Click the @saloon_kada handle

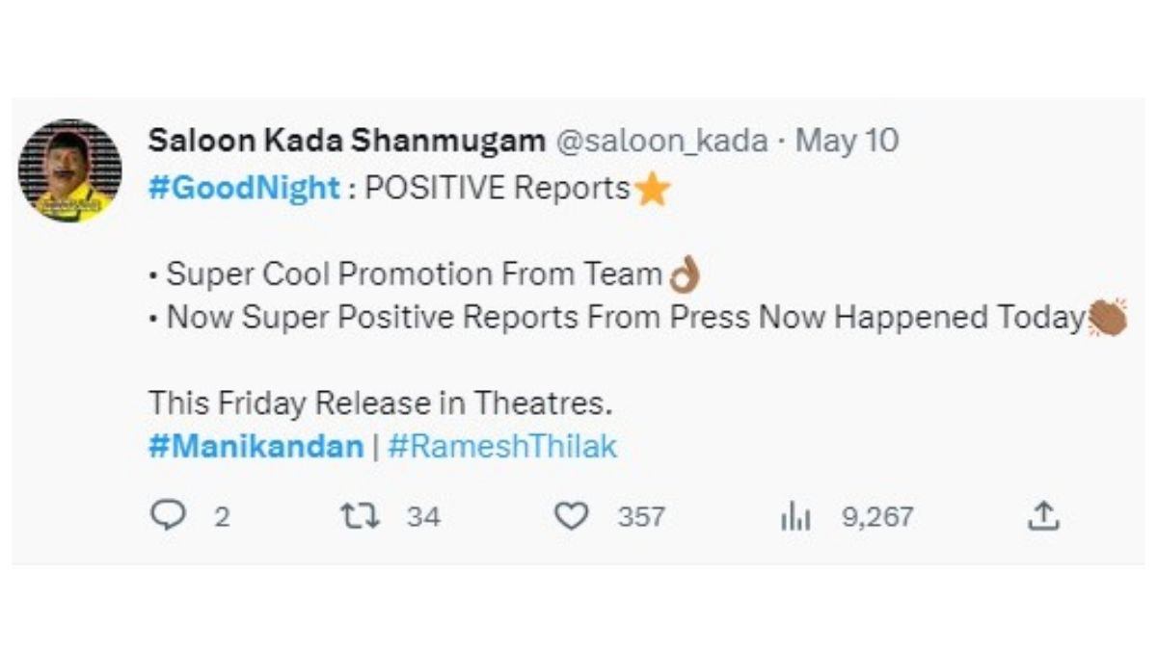click(x=661, y=141)
